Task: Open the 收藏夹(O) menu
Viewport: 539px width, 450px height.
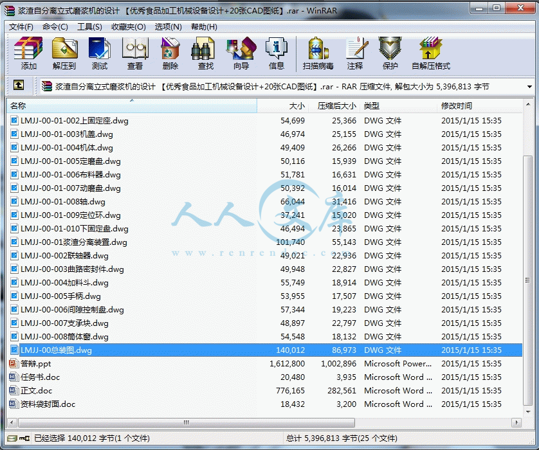Action: (128, 27)
